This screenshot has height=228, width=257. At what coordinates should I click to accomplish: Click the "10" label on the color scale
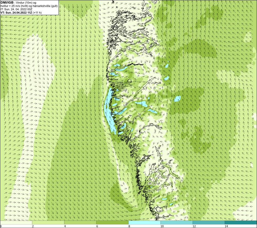(162, 226)
